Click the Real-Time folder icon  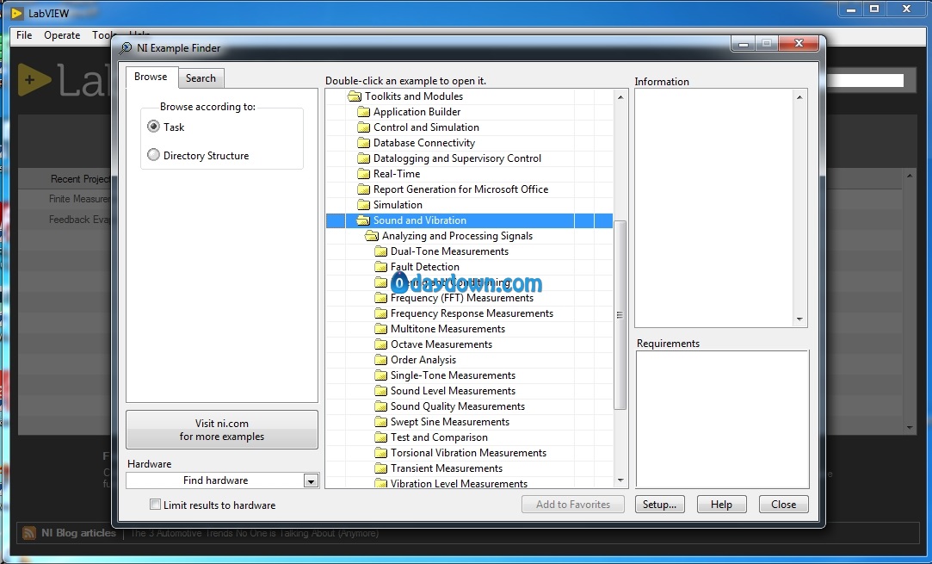pyautogui.click(x=363, y=174)
